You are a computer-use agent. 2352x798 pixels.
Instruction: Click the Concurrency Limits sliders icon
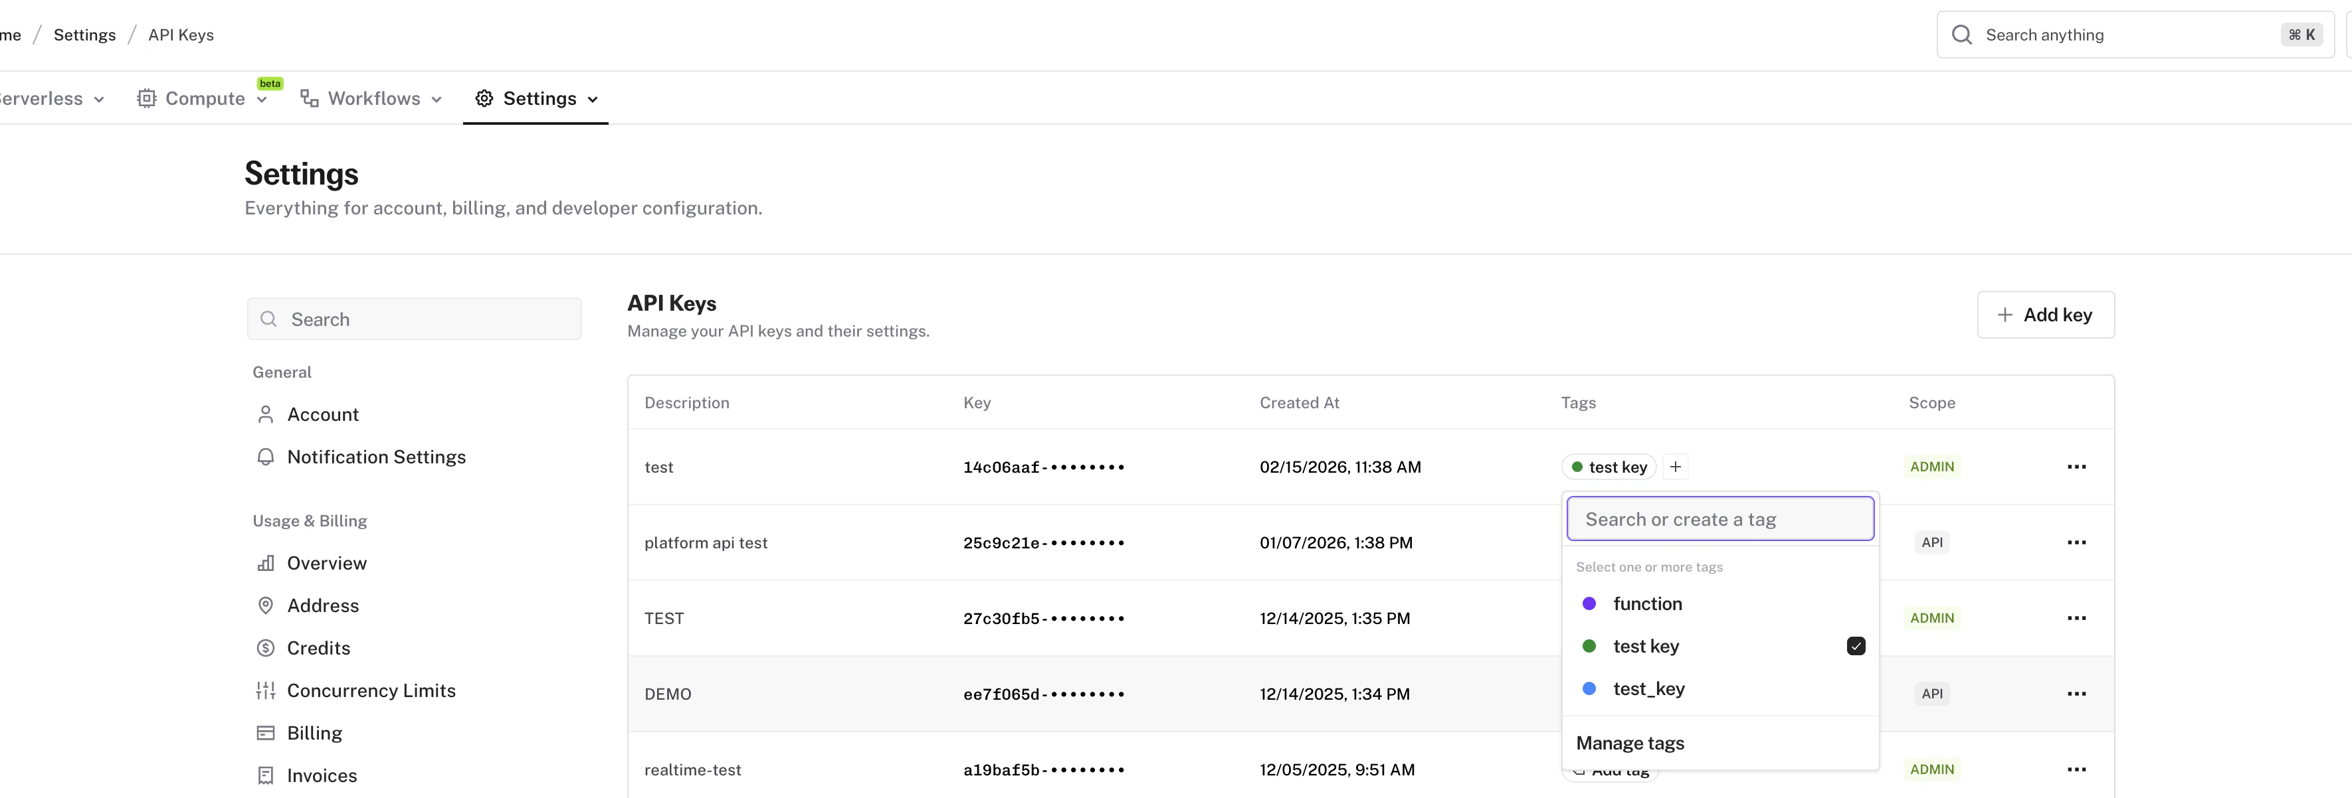[266, 690]
